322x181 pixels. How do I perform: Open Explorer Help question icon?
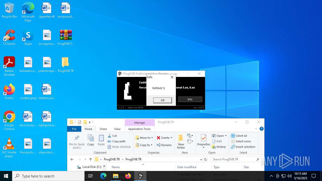pyautogui.click(x=262, y=129)
